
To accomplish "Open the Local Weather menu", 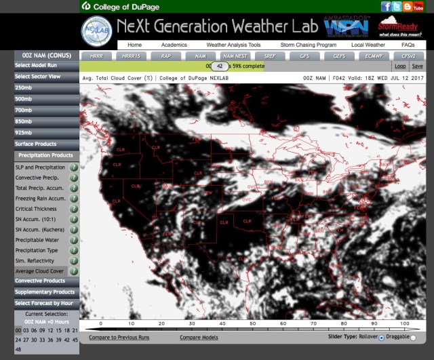I will [368, 45].
